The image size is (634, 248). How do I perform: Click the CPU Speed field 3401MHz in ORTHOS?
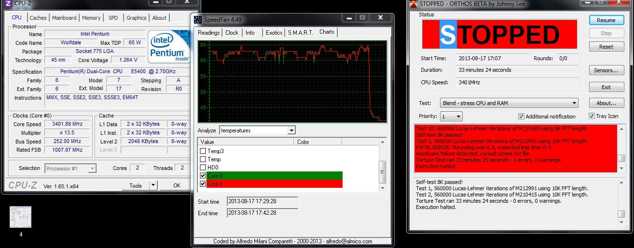pos(517,82)
